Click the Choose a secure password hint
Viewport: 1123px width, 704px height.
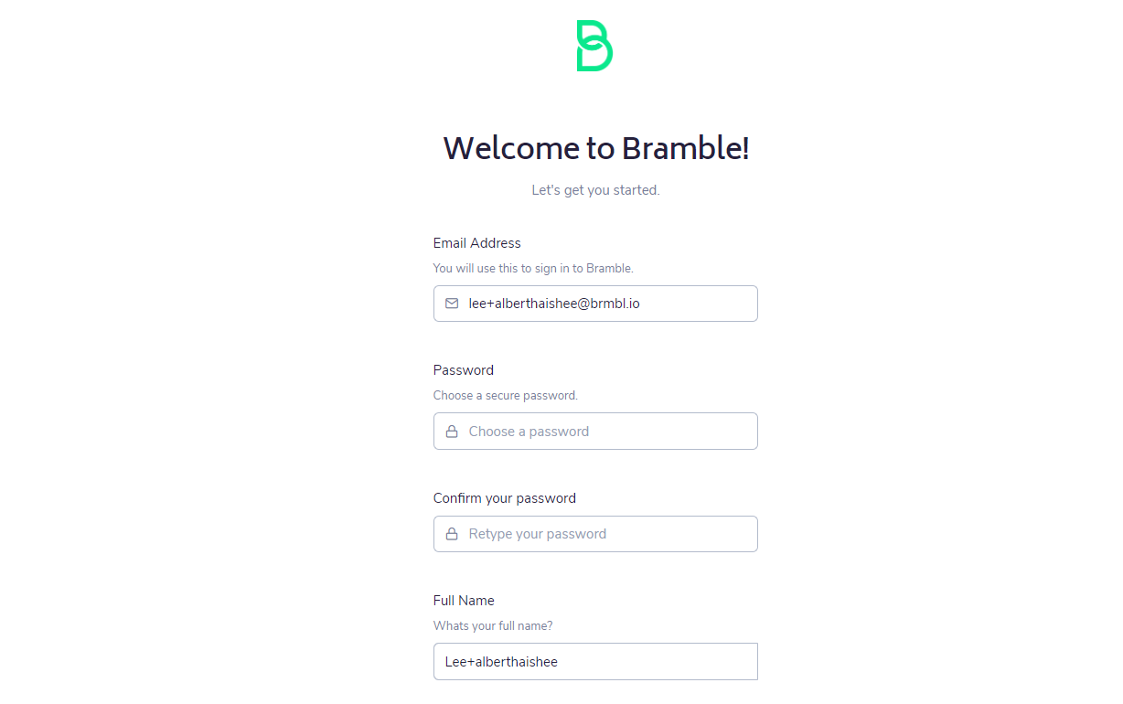coord(505,396)
